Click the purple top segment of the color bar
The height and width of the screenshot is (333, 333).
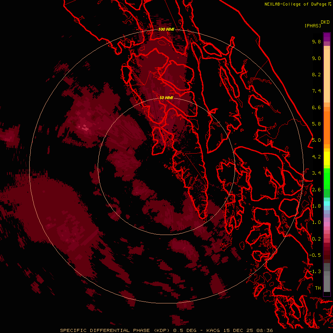click(x=327, y=37)
